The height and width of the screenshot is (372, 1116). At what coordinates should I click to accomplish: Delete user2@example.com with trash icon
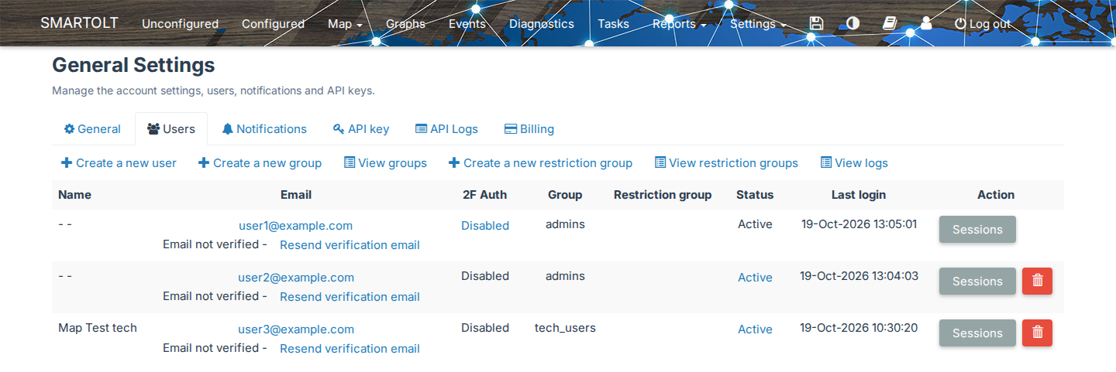click(x=1038, y=281)
